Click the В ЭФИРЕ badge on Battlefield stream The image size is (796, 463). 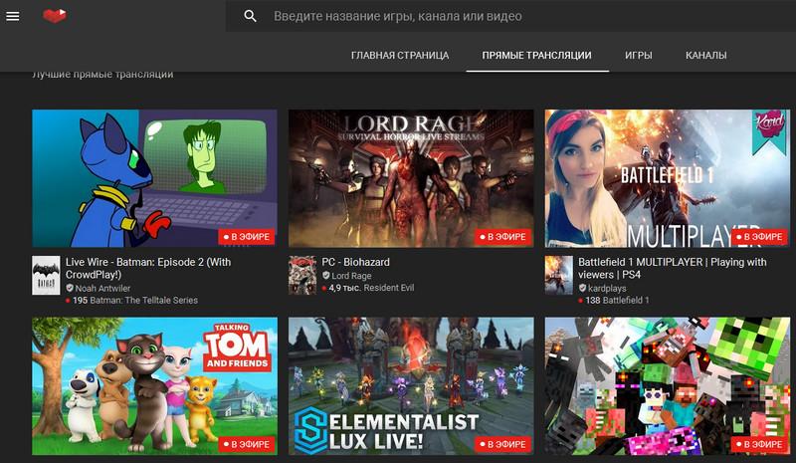coord(759,237)
